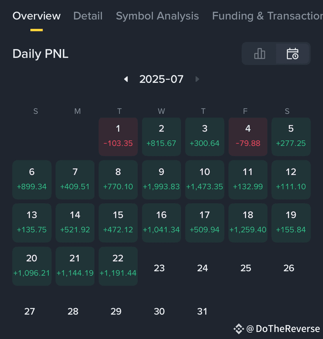Switch to Funding & Transaction tab
The height and width of the screenshot is (339, 323).
[x=268, y=16]
